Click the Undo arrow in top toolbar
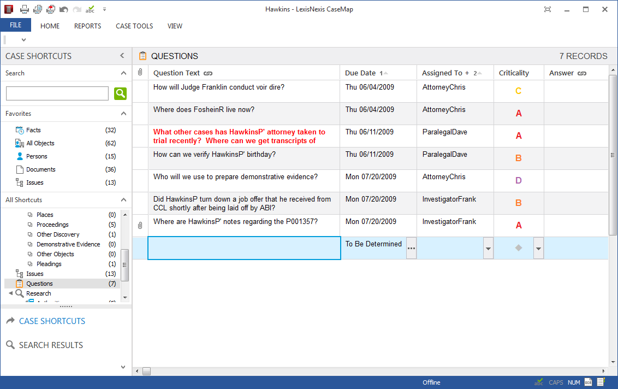 (x=64, y=9)
